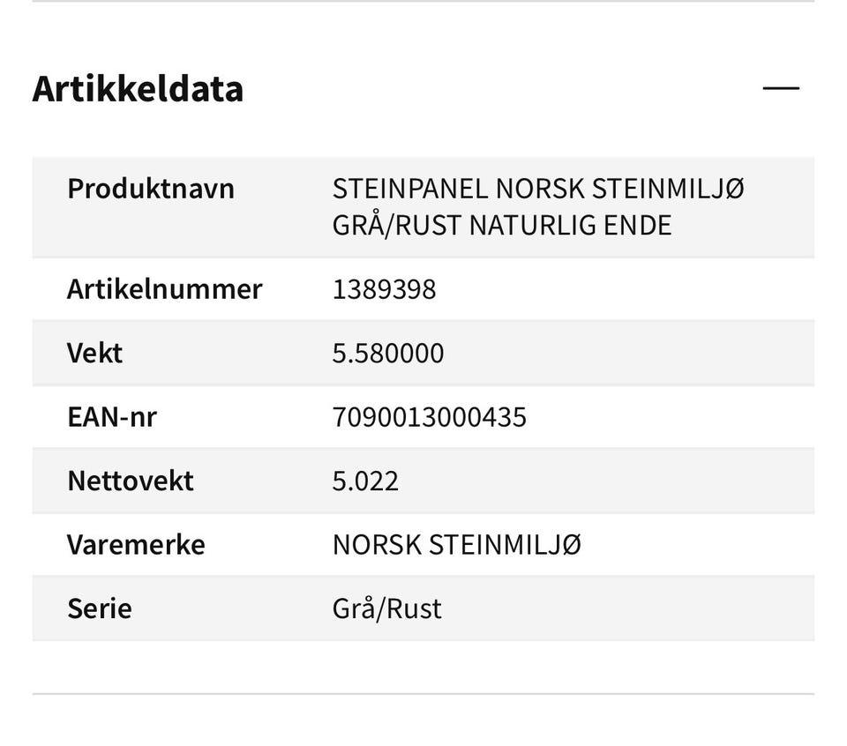Click the GRÅ/RUST NATURLIG ENDE text line
Screen dimensions: 847x746
[x=502, y=225]
